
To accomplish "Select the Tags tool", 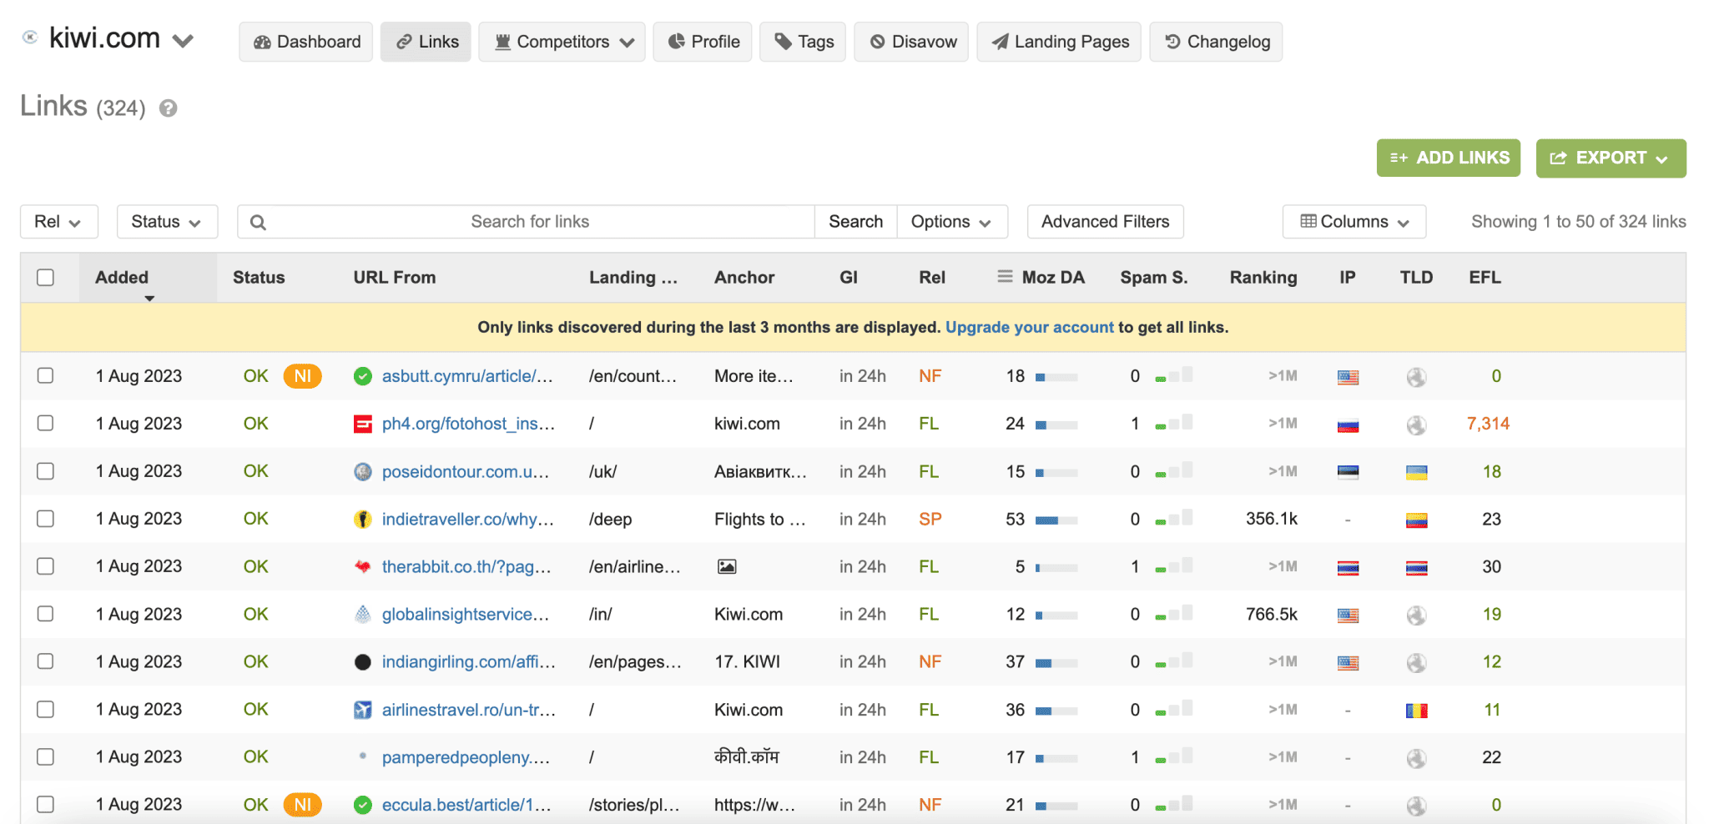I will (802, 41).
